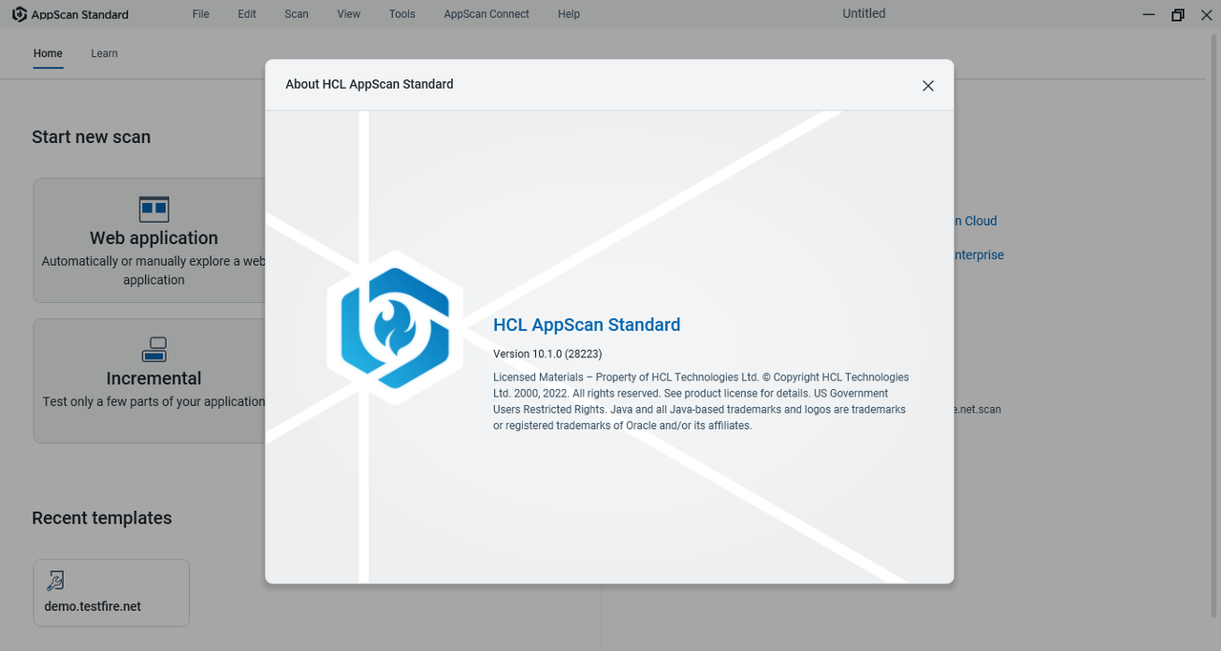1221x651 pixels.
Task: Open the Edit menu
Action: [x=247, y=14]
